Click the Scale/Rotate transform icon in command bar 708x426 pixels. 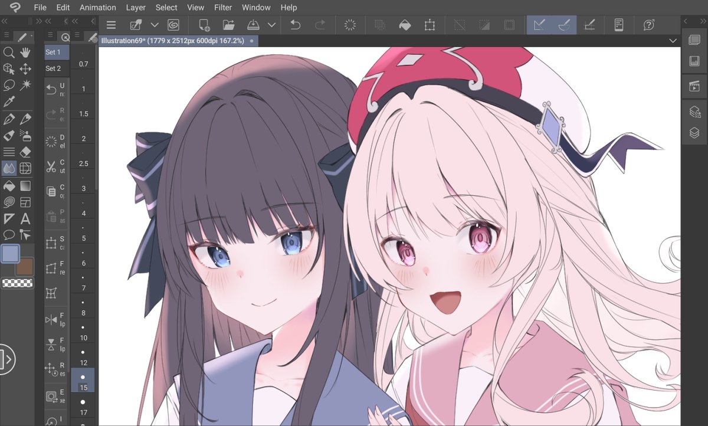[x=430, y=25]
